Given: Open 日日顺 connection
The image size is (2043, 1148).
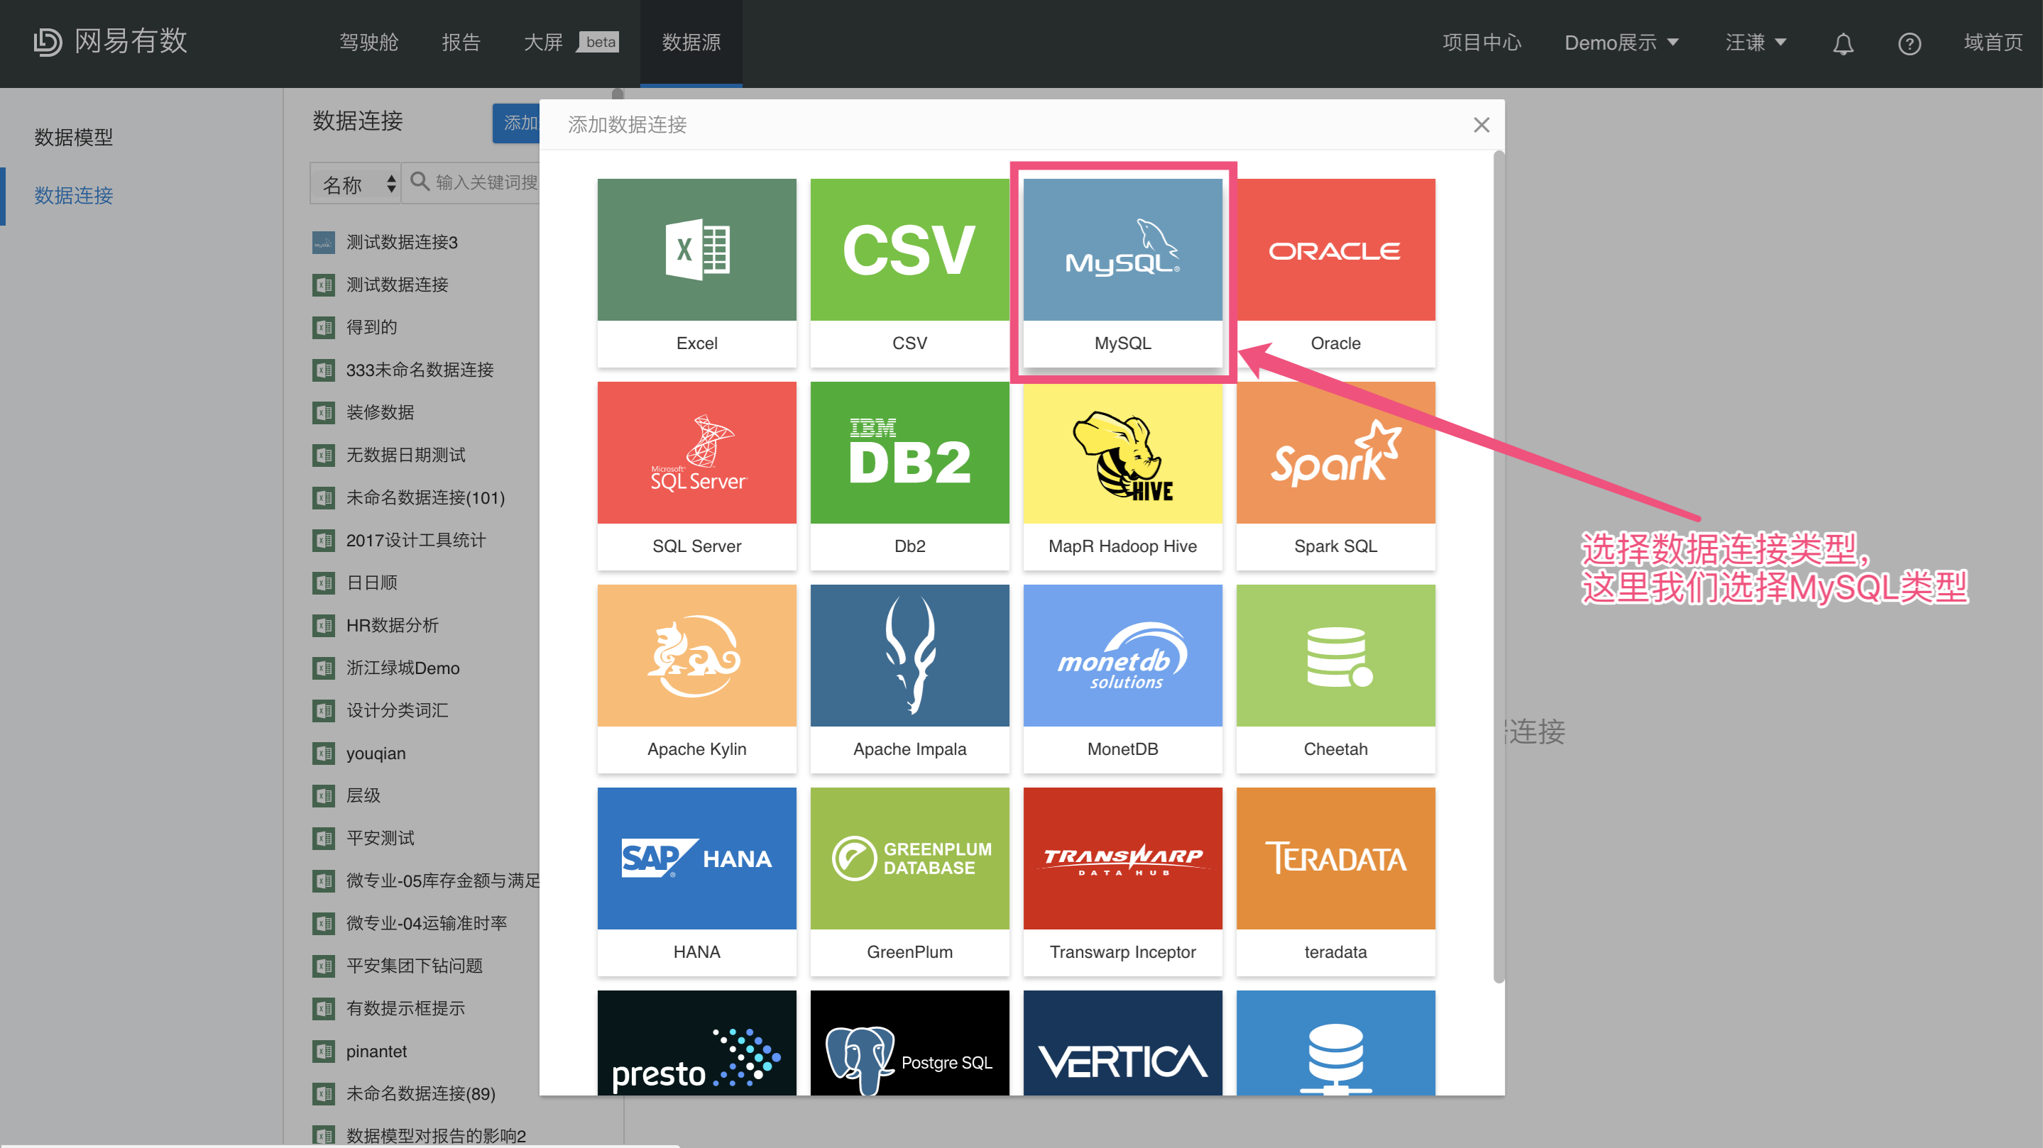Looking at the screenshot, I should tap(371, 583).
